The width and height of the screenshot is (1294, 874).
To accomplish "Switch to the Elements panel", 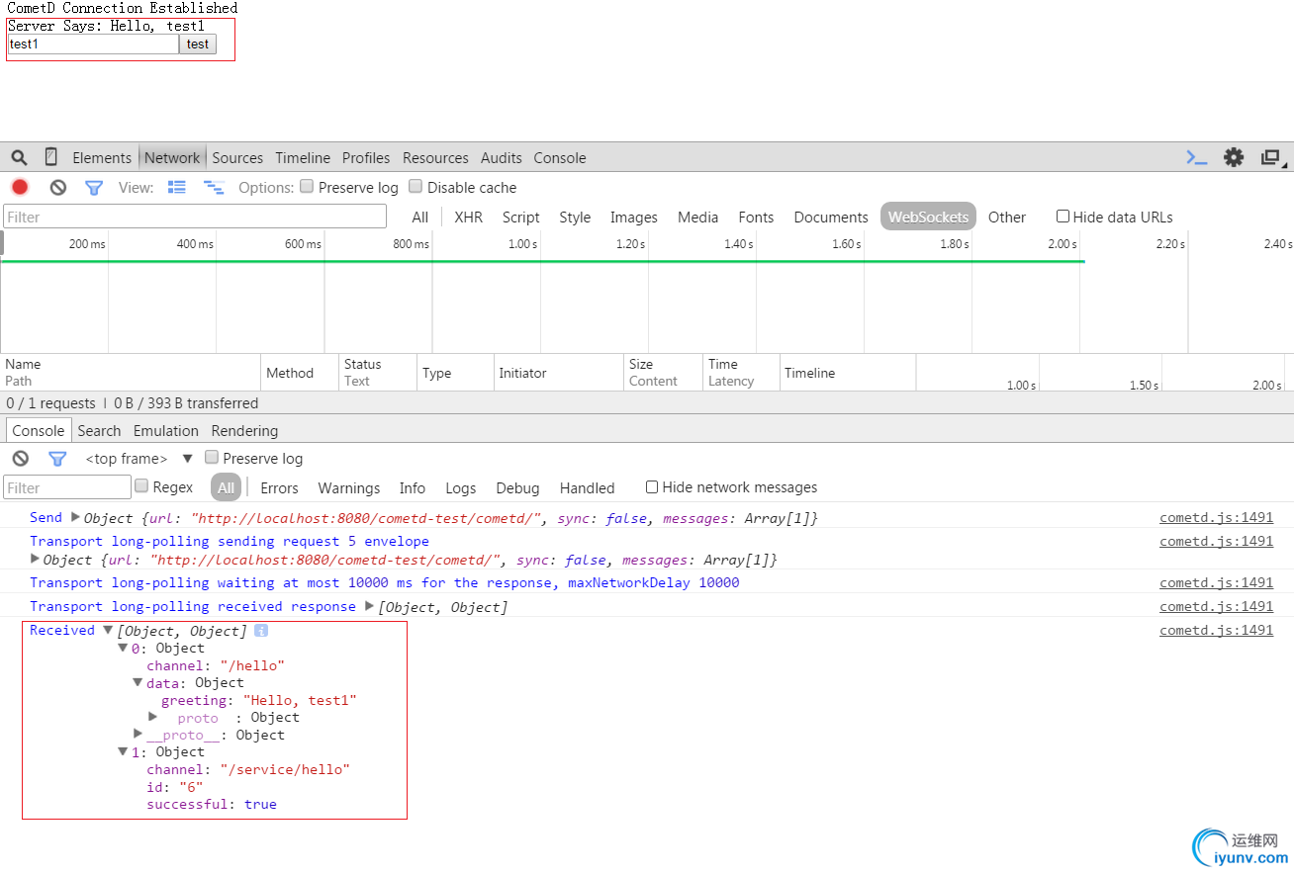I will pos(102,157).
